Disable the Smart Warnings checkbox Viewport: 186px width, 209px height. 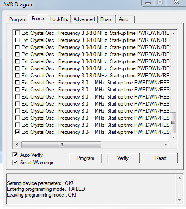[x=15, y=162]
